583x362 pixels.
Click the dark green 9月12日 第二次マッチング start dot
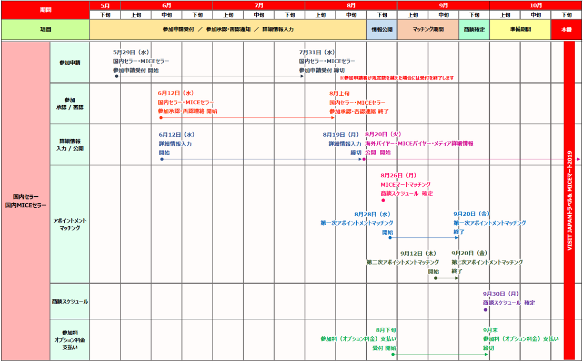pos(436,278)
